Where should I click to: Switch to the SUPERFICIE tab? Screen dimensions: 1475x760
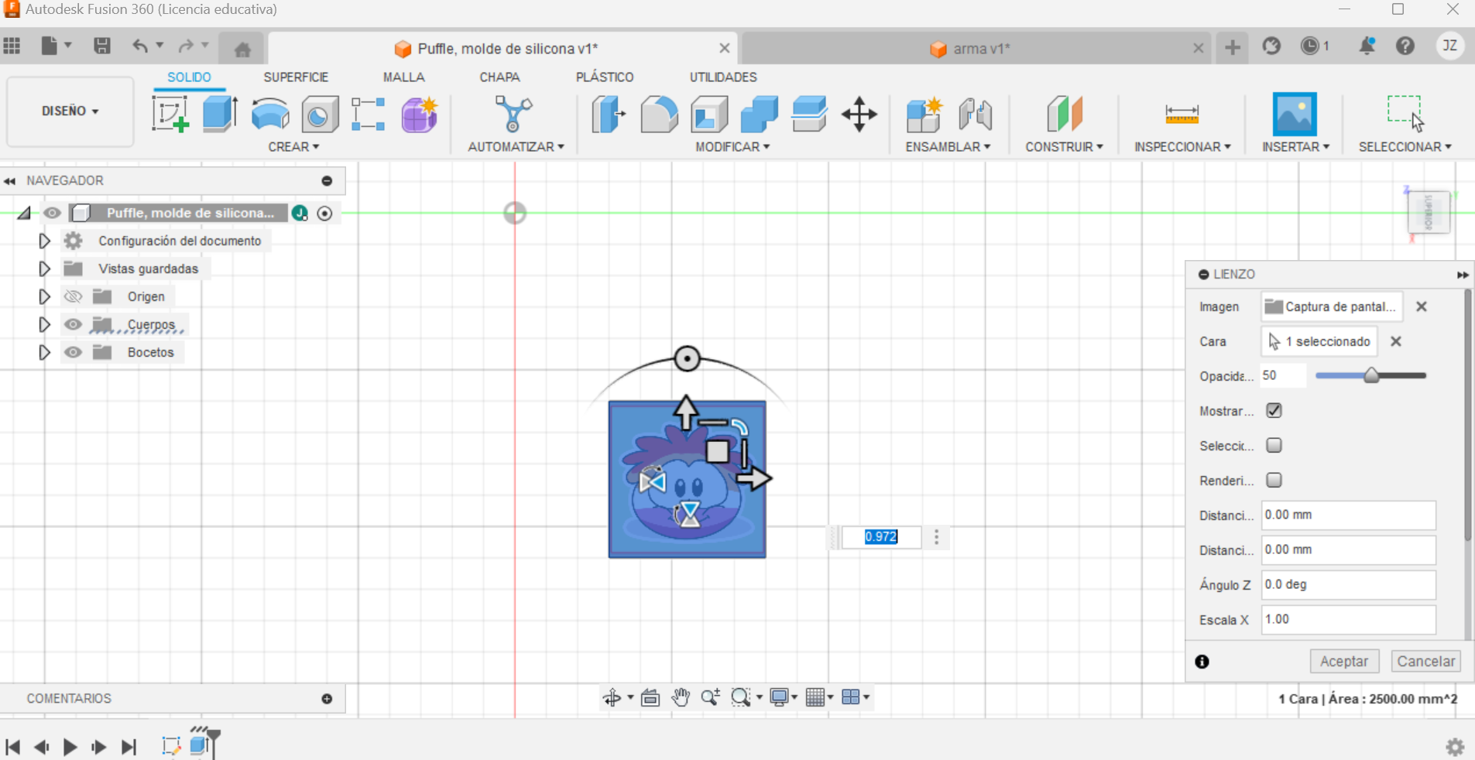click(x=296, y=77)
